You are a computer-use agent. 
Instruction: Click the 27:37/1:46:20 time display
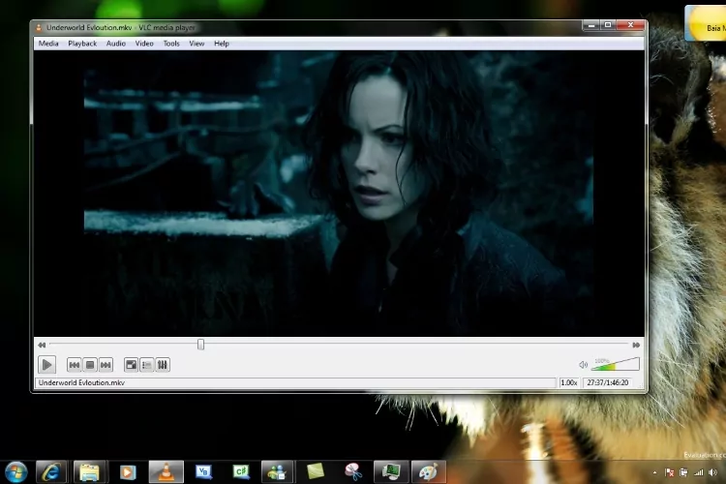pyautogui.click(x=608, y=382)
